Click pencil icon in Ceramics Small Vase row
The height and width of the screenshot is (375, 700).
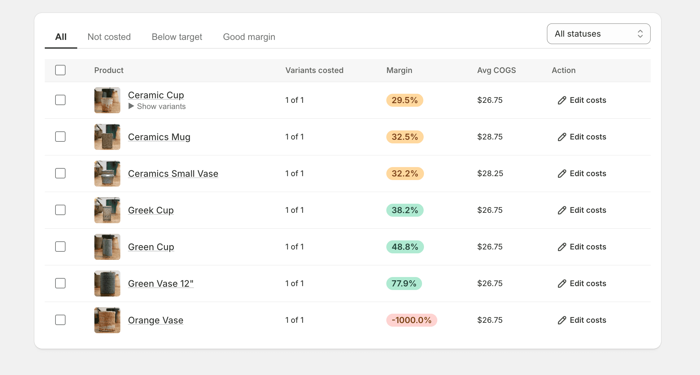[562, 174]
